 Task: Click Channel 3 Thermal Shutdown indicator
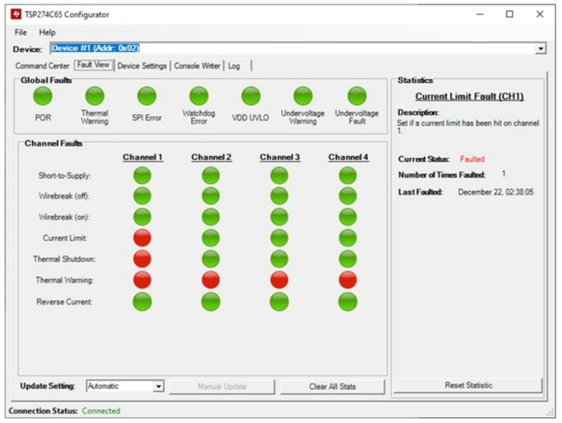[280, 259]
